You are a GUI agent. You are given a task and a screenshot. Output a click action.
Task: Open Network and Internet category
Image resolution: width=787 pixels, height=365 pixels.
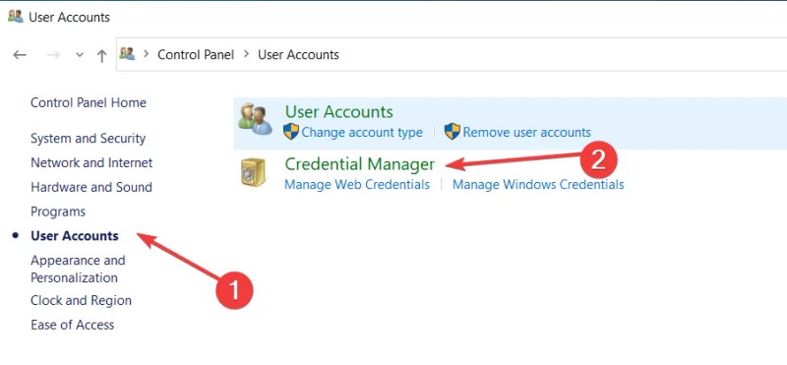91,163
